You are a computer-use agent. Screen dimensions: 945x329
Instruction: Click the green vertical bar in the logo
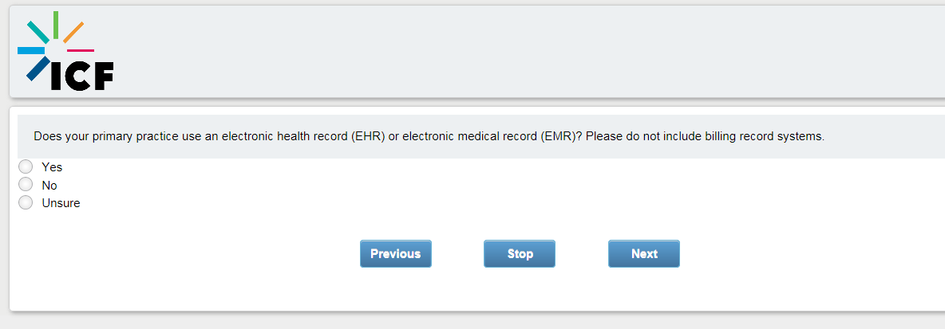tap(55, 24)
